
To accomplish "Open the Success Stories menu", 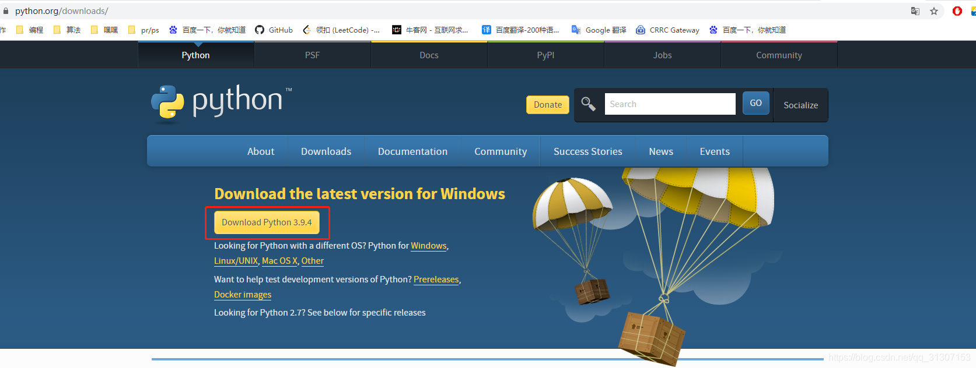I will [x=588, y=151].
